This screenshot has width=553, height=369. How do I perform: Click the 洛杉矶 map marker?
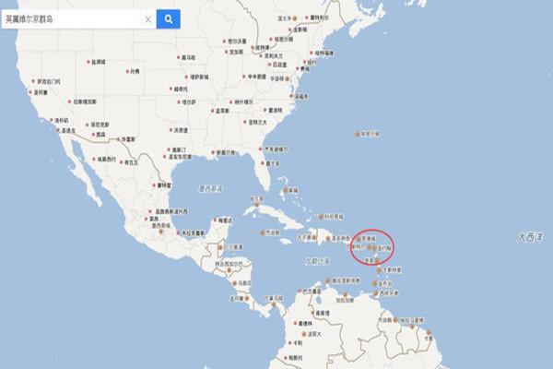pyautogui.click(x=52, y=121)
